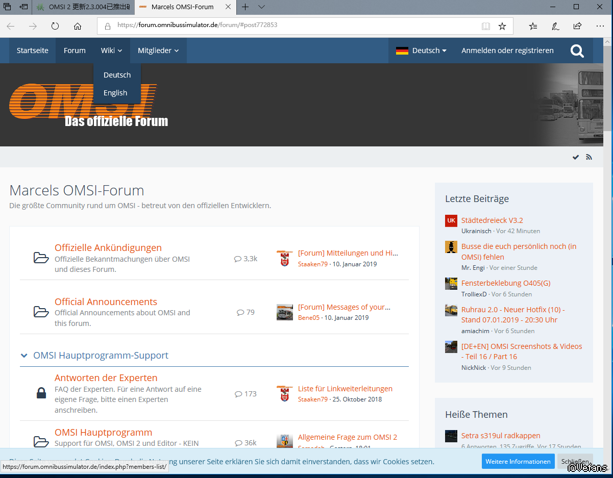The image size is (613, 478).
Task: Open browser settings and more menu
Action: click(600, 26)
